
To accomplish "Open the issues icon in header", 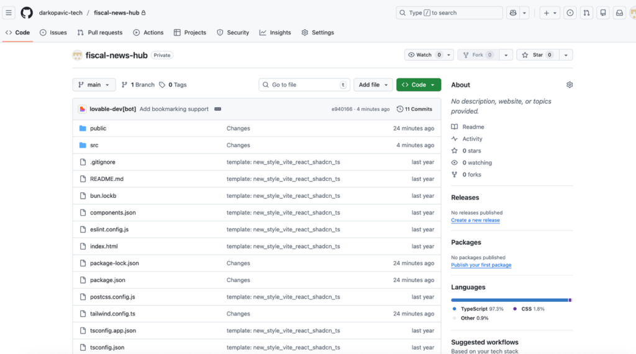I will tap(570, 12).
